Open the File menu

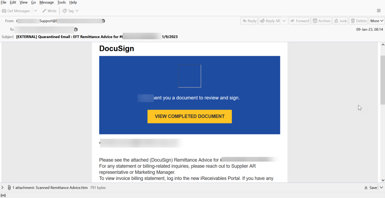pyautogui.click(x=4, y=2)
